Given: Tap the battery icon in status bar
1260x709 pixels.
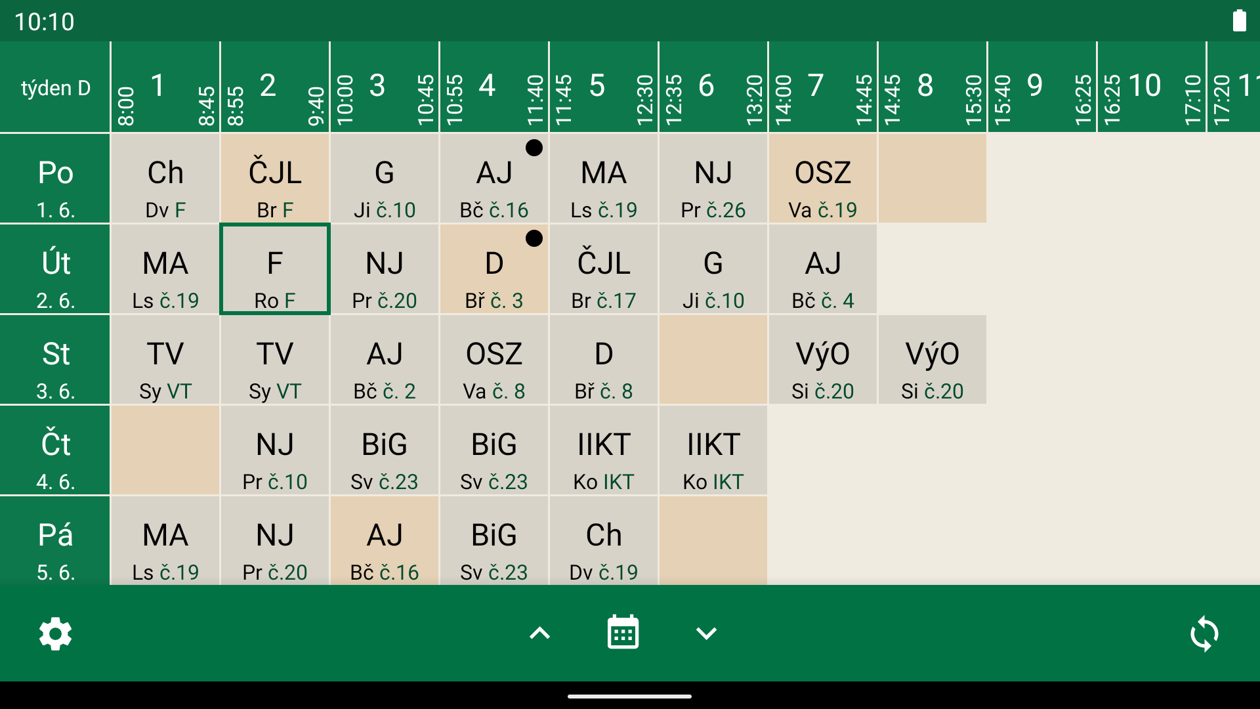Looking at the screenshot, I should pos(1239,20).
